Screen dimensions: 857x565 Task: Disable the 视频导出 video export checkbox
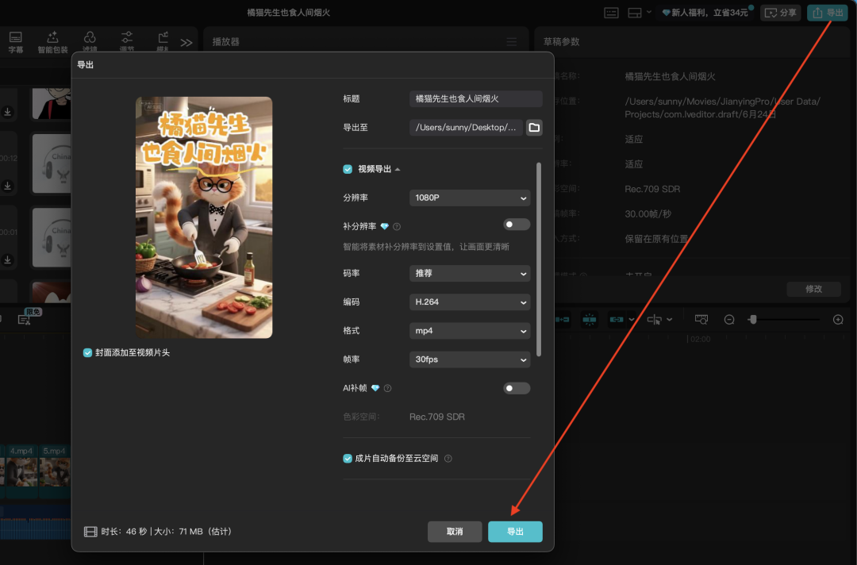coord(348,169)
